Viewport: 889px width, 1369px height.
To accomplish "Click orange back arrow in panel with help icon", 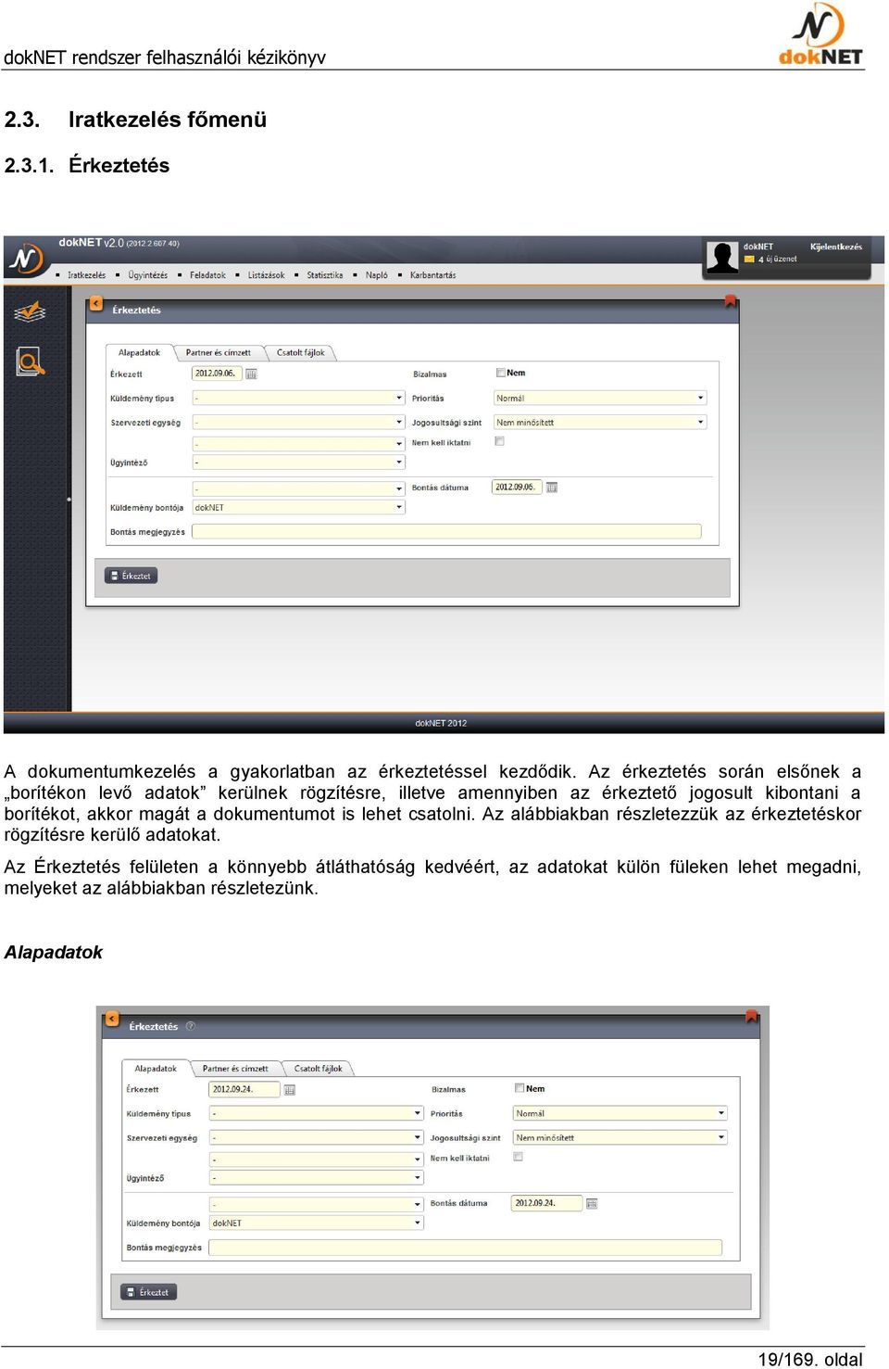I will tap(112, 1019).
